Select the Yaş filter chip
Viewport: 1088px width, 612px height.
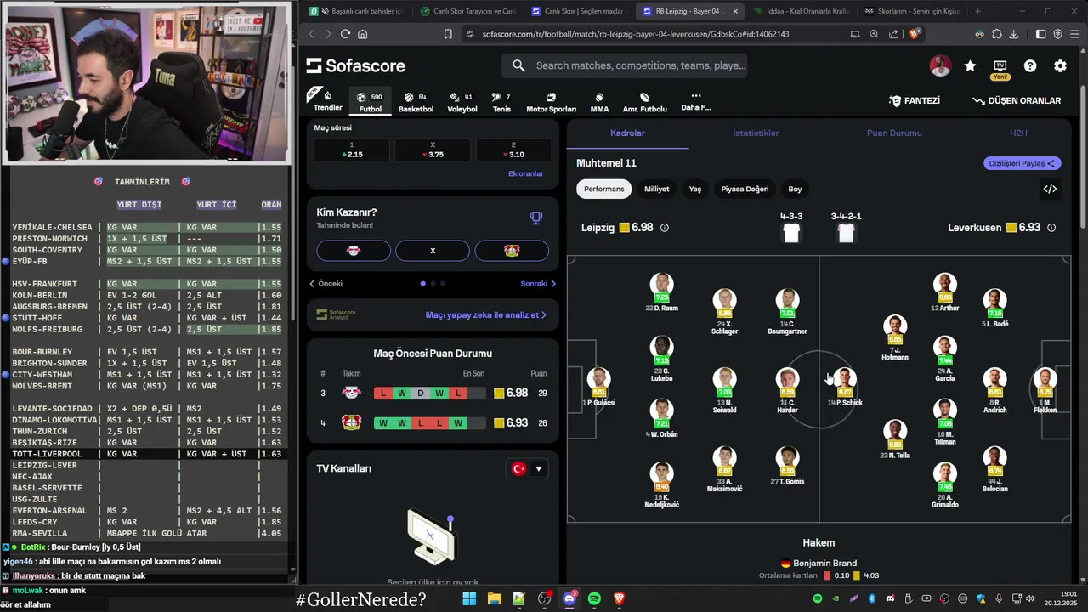695,189
